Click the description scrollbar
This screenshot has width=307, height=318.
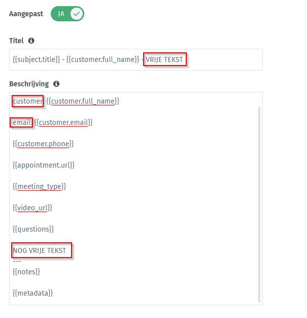point(259,205)
